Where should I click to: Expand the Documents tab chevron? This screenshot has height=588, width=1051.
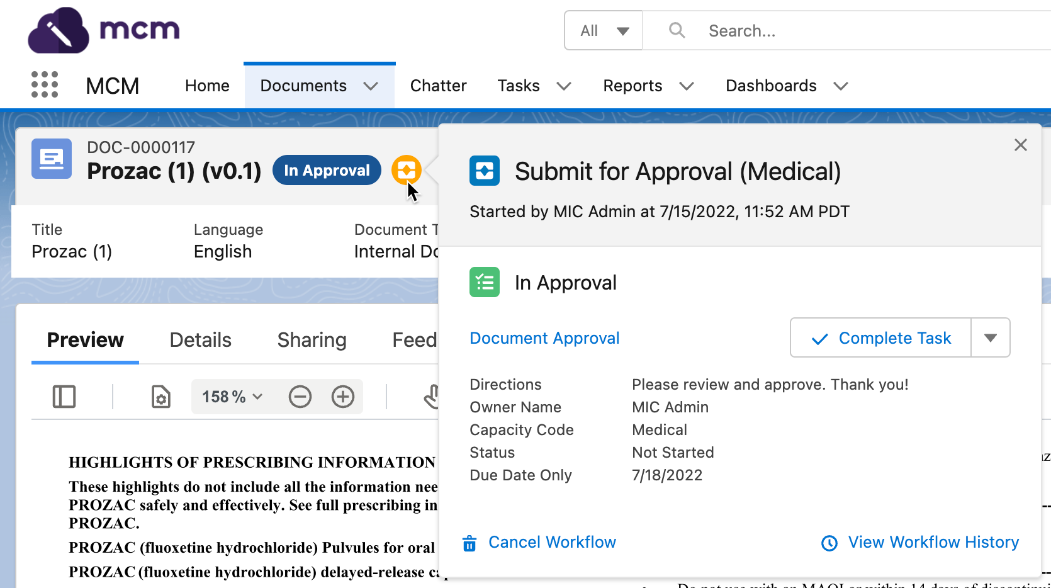coord(371,86)
